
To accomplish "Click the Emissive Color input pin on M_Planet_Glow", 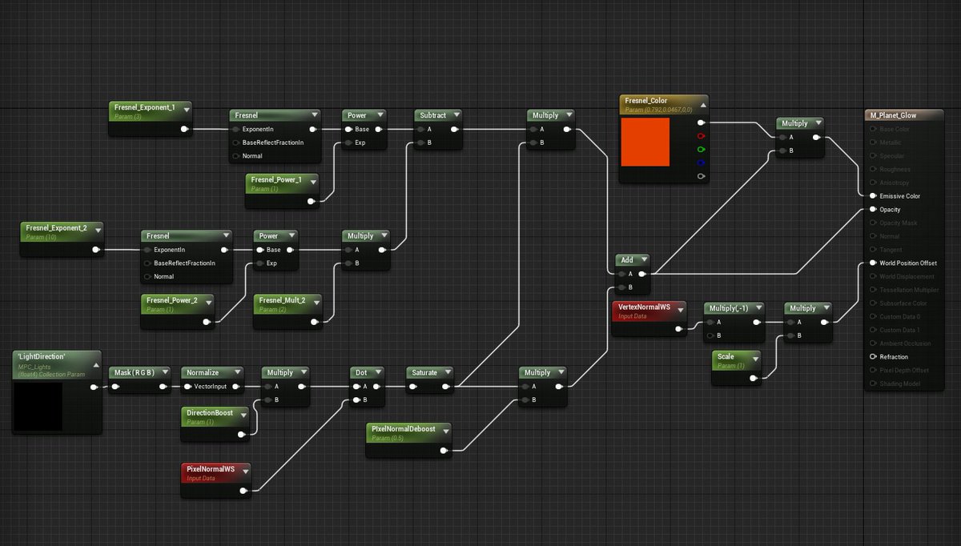I will point(873,196).
